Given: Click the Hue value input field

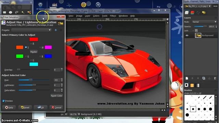Looking at the screenshot, I should click(x=57, y=80).
